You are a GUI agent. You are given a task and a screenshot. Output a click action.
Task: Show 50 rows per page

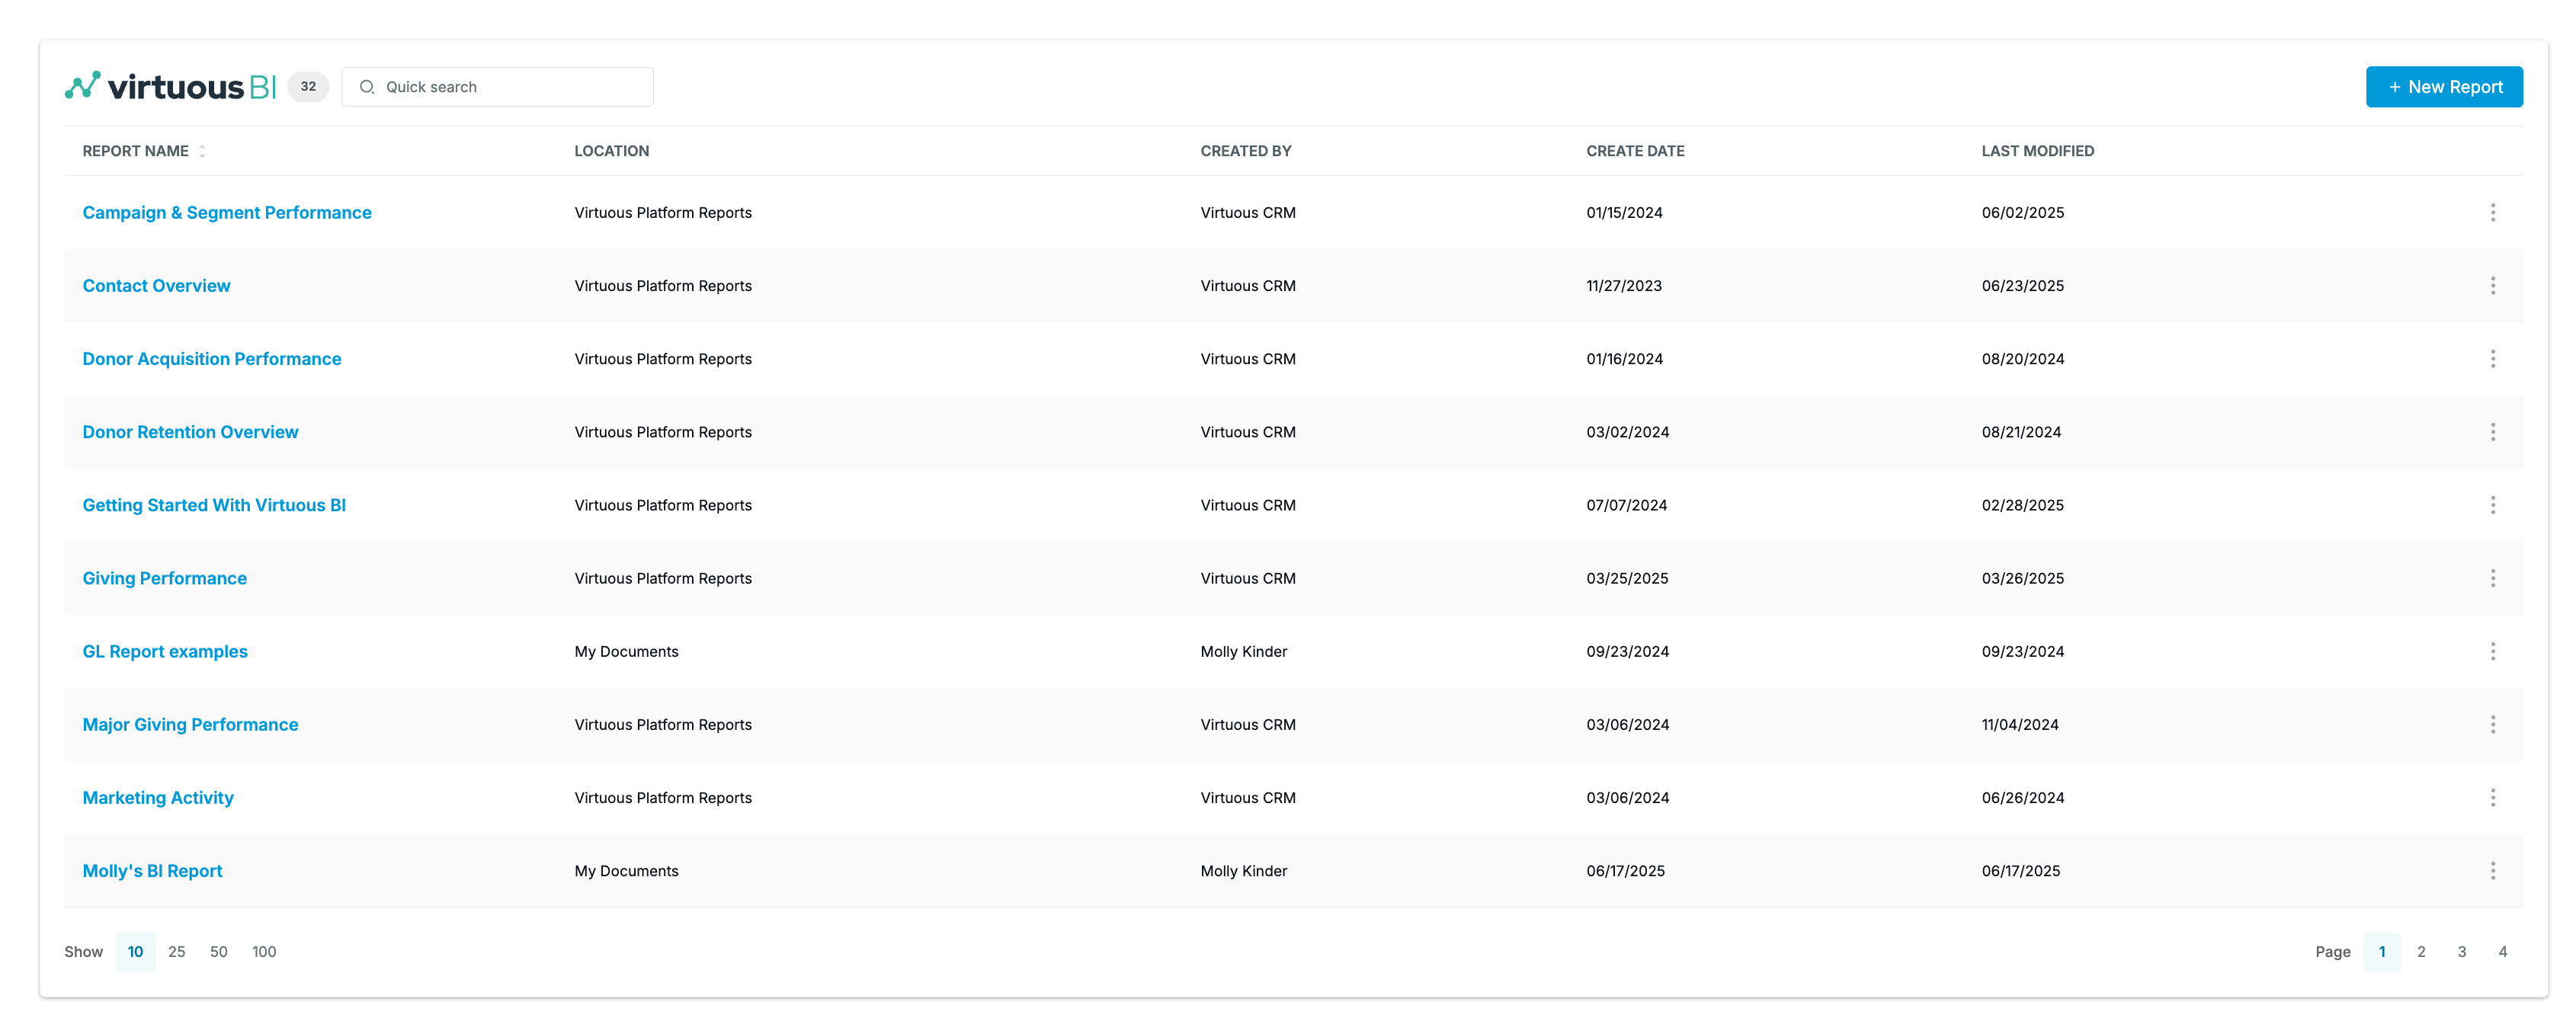point(218,951)
